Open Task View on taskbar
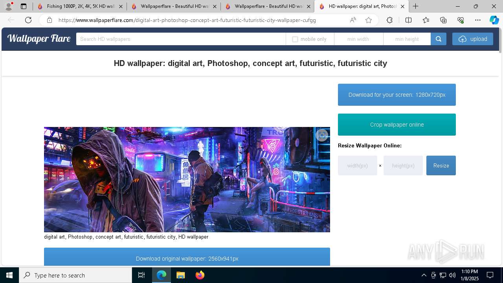Image resolution: width=503 pixels, height=283 pixels. point(141,275)
